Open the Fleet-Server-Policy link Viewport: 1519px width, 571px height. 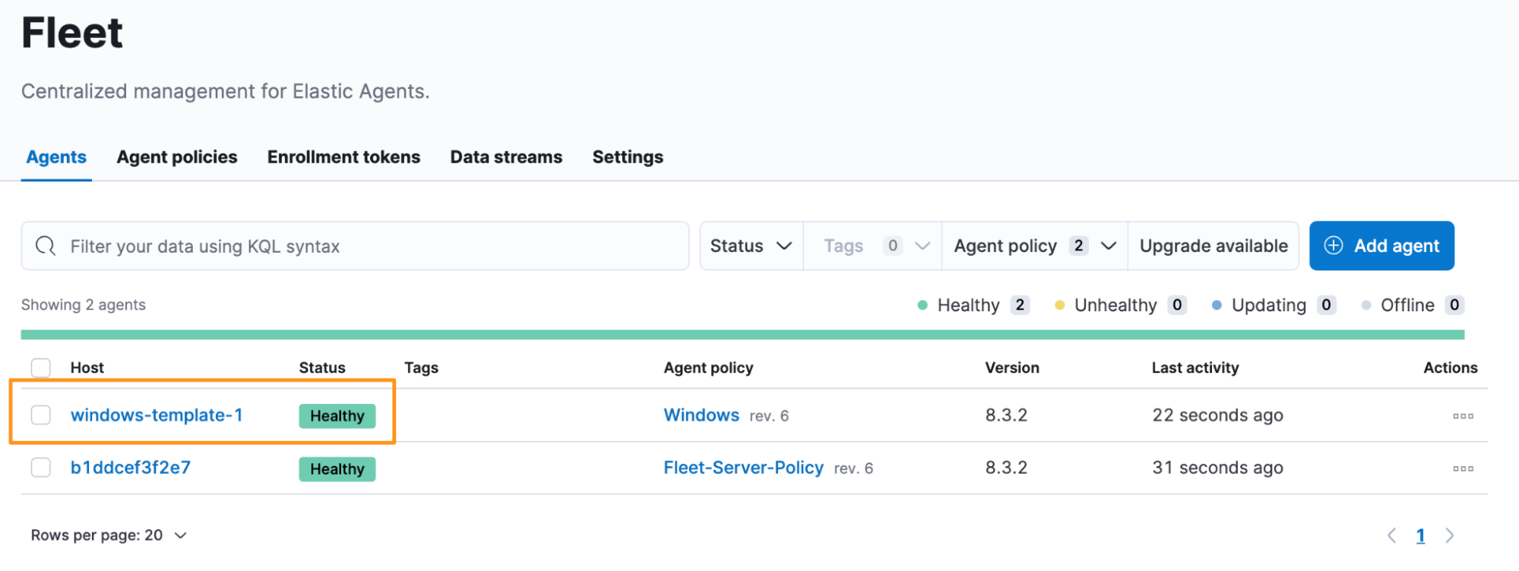(743, 468)
